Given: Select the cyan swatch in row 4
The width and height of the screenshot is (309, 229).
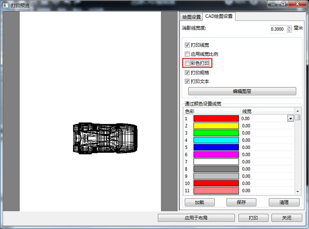Looking at the screenshot, I should tap(216, 140).
